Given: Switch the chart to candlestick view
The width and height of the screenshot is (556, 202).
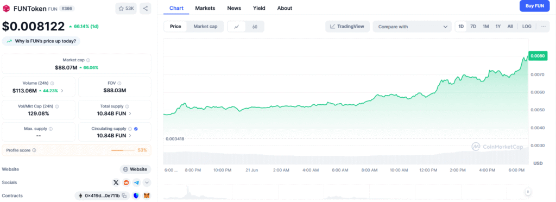Looking at the screenshot, I should (x=255, y=27).
